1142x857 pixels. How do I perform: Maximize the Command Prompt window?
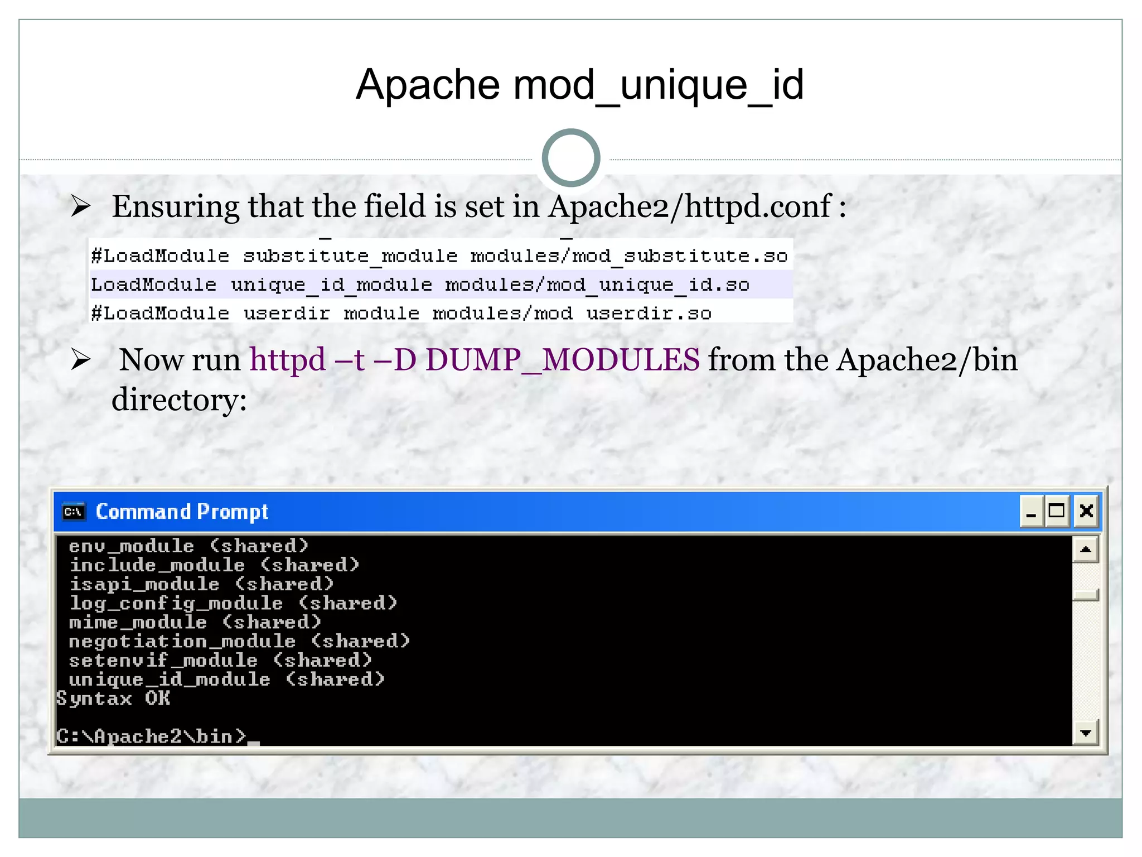coord(1057,511)
